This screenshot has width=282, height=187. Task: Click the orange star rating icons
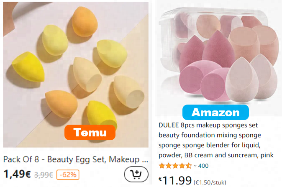(x=175, y=166)
